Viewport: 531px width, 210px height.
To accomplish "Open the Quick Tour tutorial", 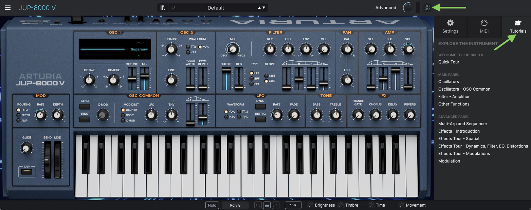I will [x=449, y=62].
